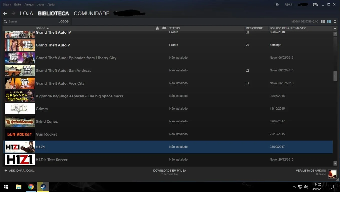Open File Explorer from taskbar

point(19,187)
